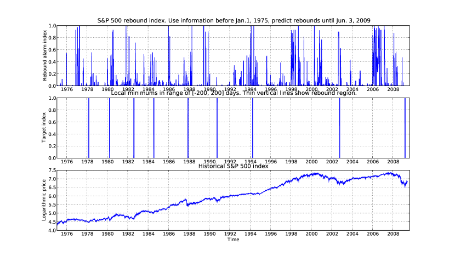Click tick '7.0' on Logarithmic price axis

(x=52, y=179)
